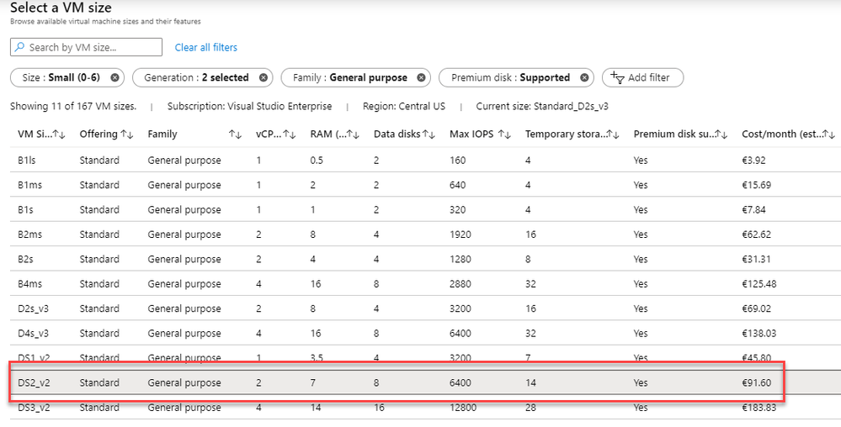This screenshot has width=841, height=427.
Task: Click Region: Central US text
Action: click(x=404, y=106)
